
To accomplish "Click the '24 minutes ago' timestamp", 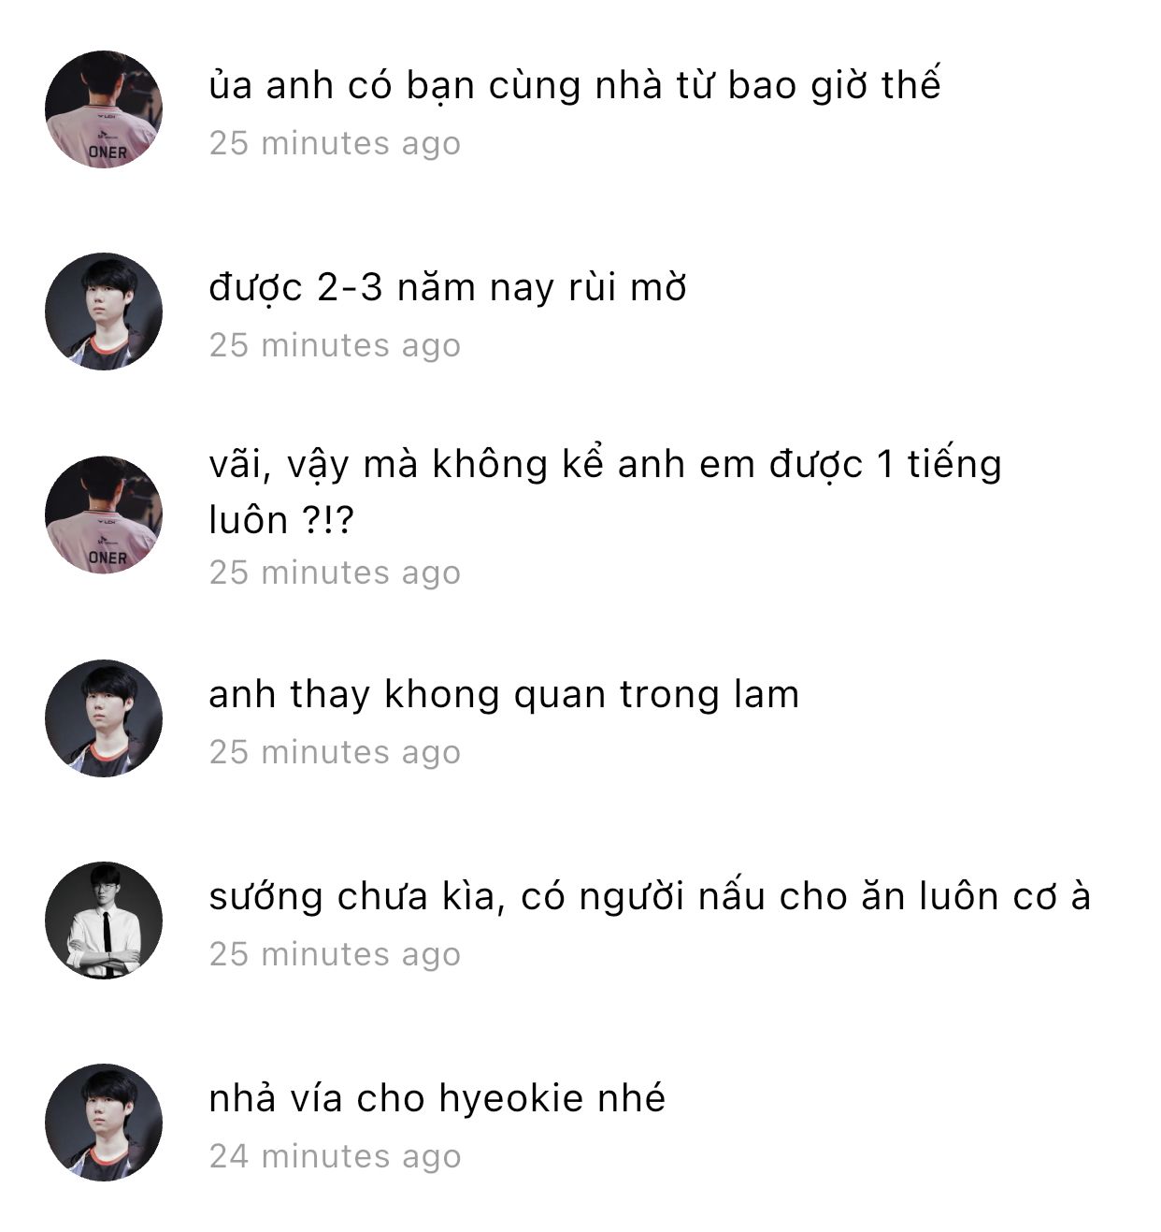I will [x=335, y=1156].
